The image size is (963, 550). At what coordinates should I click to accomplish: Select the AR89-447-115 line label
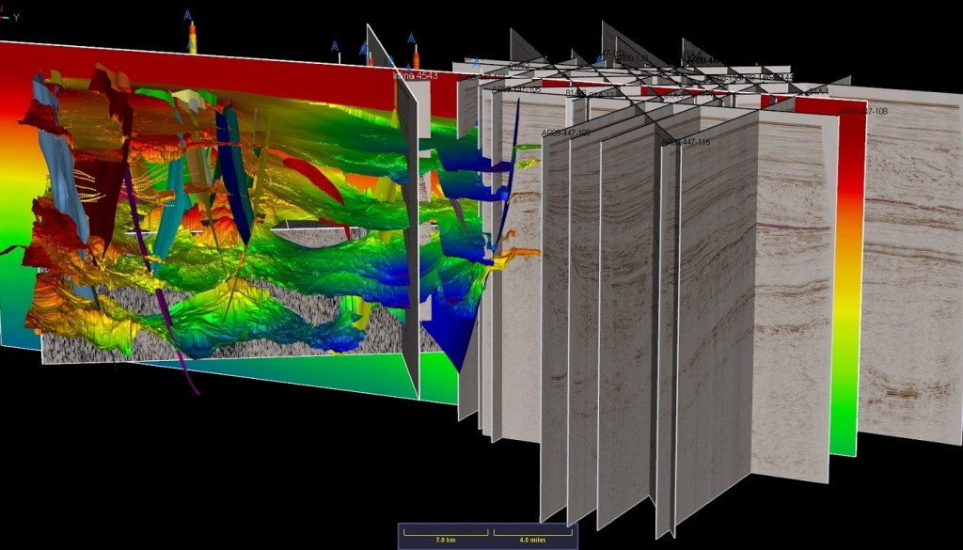(x=686, y=142)
